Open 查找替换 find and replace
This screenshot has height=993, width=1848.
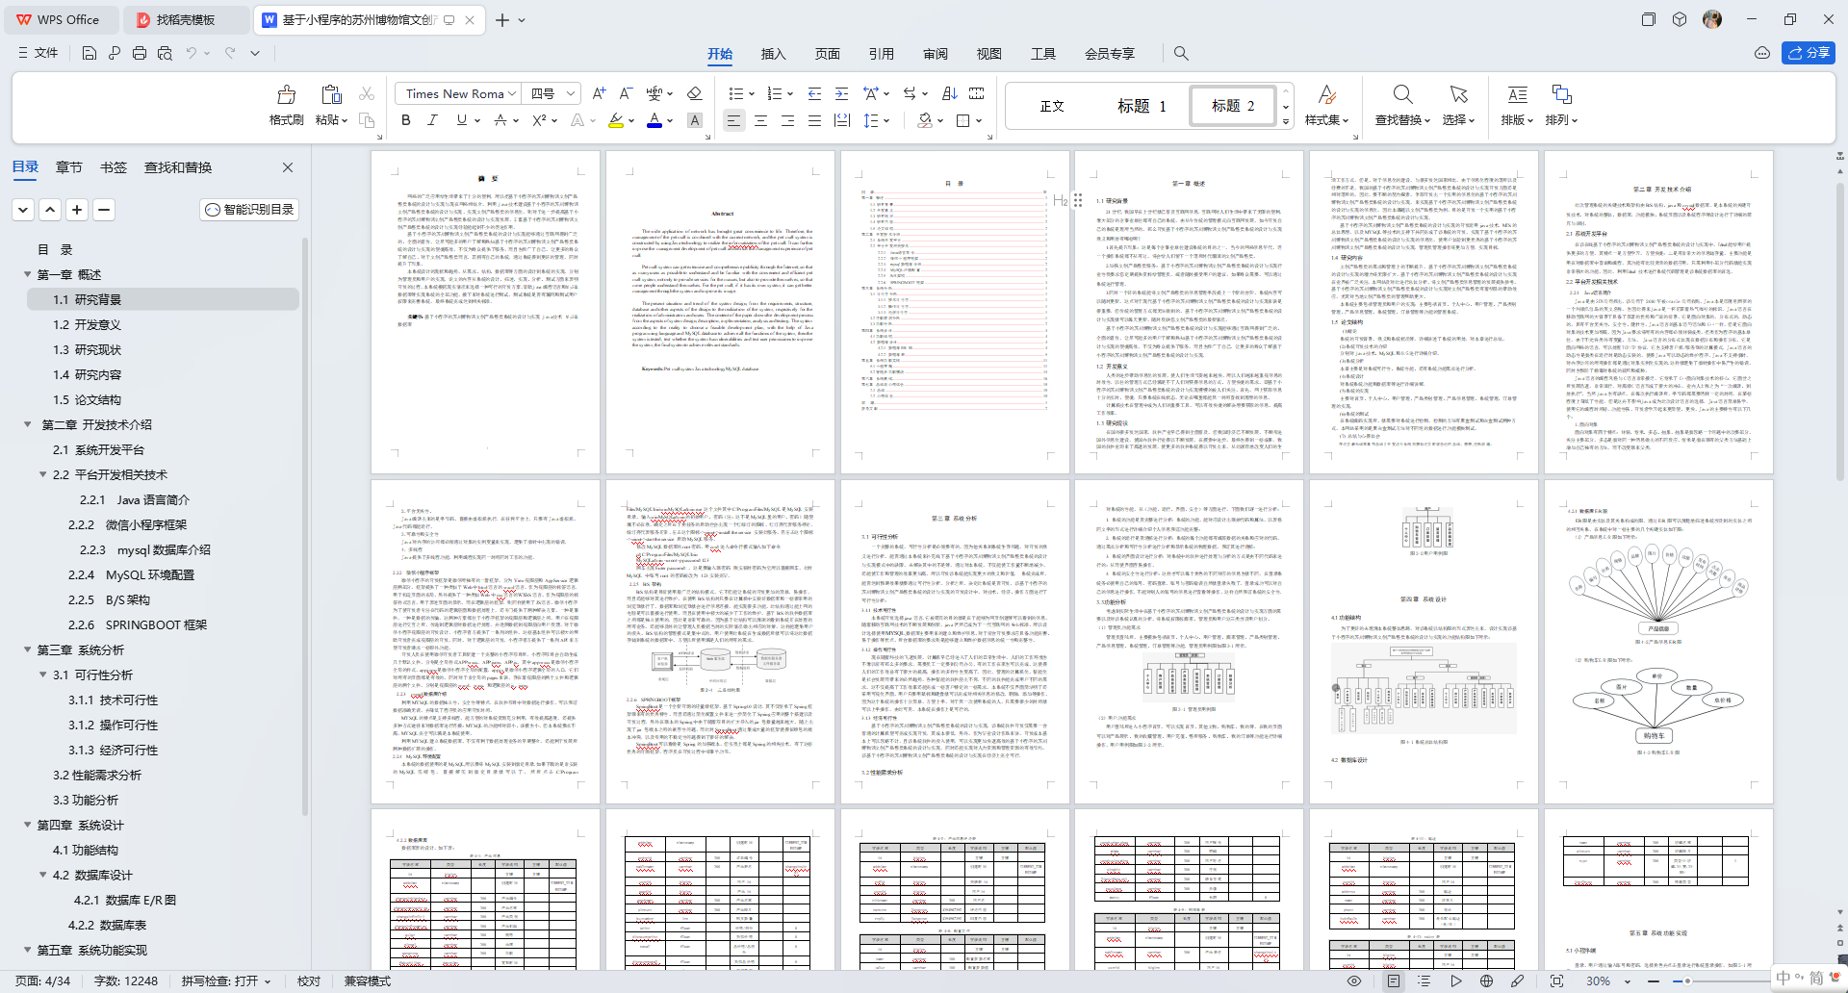pos(1402,106)
